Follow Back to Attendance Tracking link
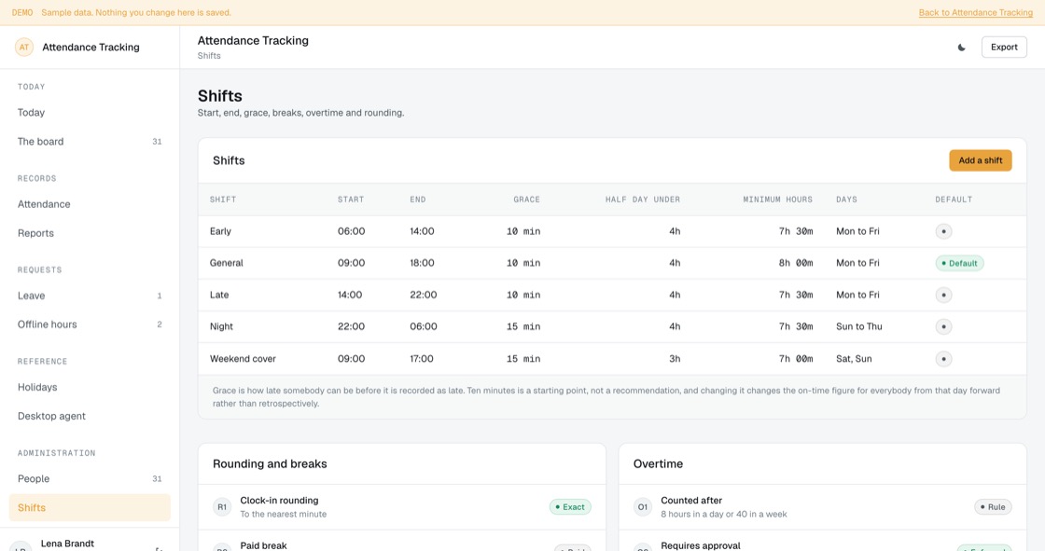Image resolution: width=1045 pixels, height=551 pixels. pyautogui.click(x=976, y=13)
